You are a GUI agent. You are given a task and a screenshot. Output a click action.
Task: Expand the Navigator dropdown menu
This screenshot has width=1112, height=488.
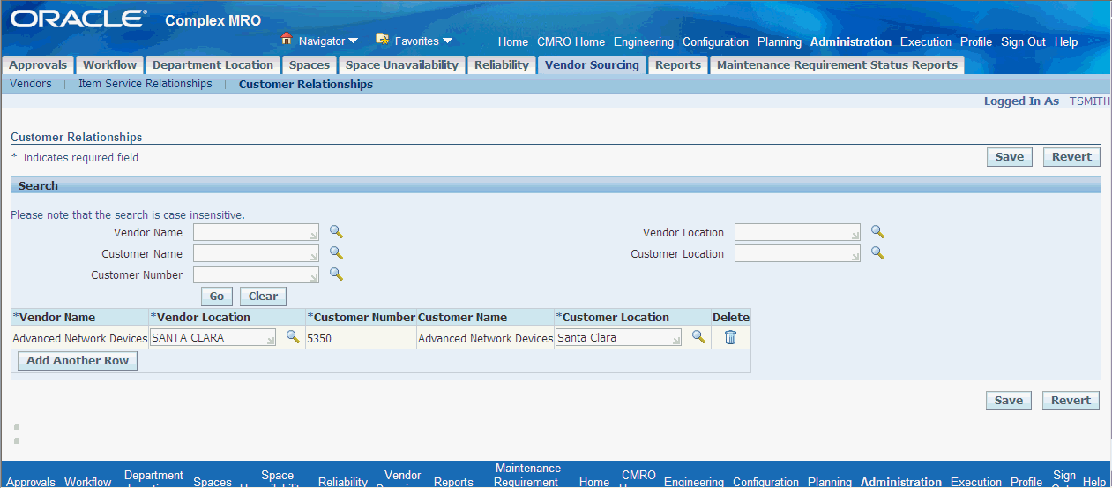(x=353, y=41)
